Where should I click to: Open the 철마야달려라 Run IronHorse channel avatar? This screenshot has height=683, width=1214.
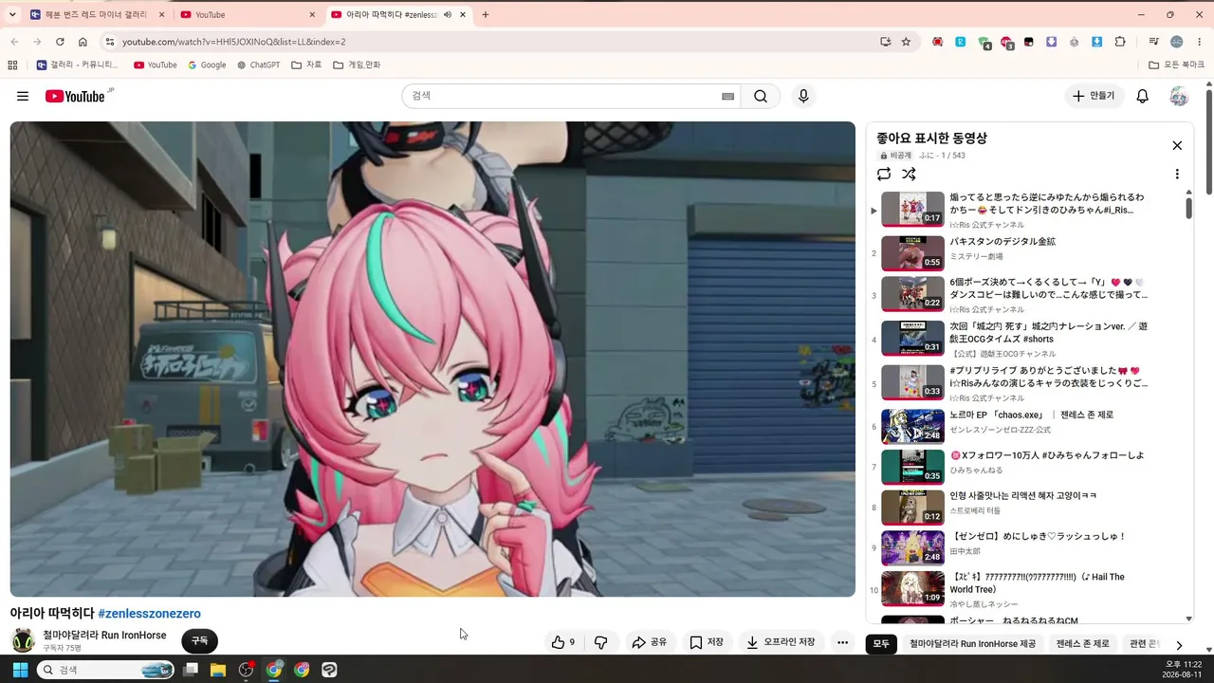pyautogui.click(x=23, y=640)
